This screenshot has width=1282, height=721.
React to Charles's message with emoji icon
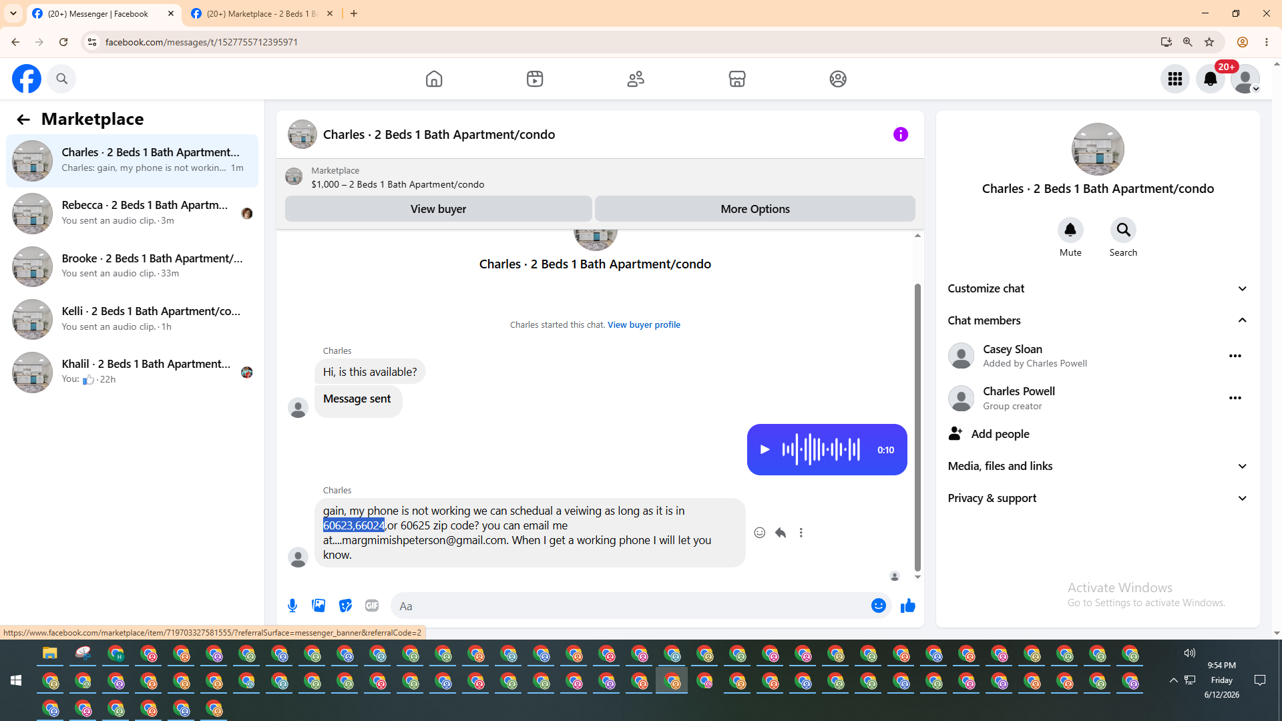[760, 533]
